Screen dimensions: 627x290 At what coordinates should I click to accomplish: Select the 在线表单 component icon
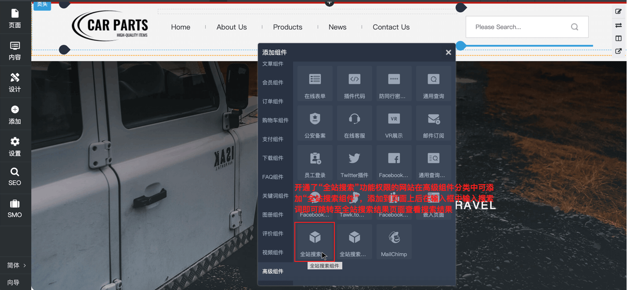pos(315,83)
